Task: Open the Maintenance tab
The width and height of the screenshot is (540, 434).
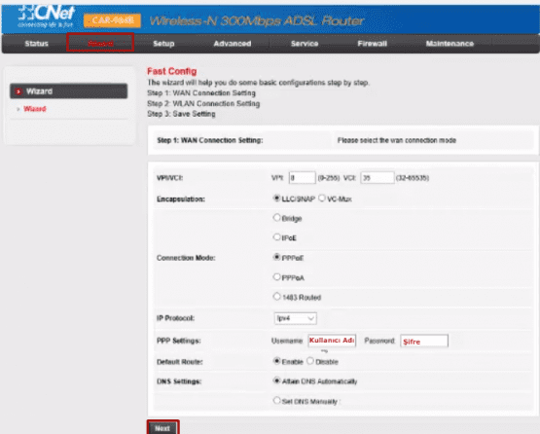Action: coord(450,44)
